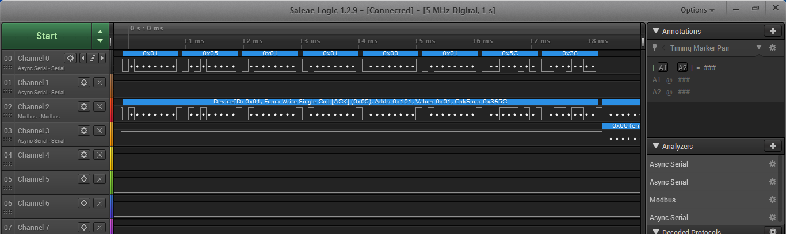
Task: Open Channel 0 settings gear
Action: click(x=70, y=58)
